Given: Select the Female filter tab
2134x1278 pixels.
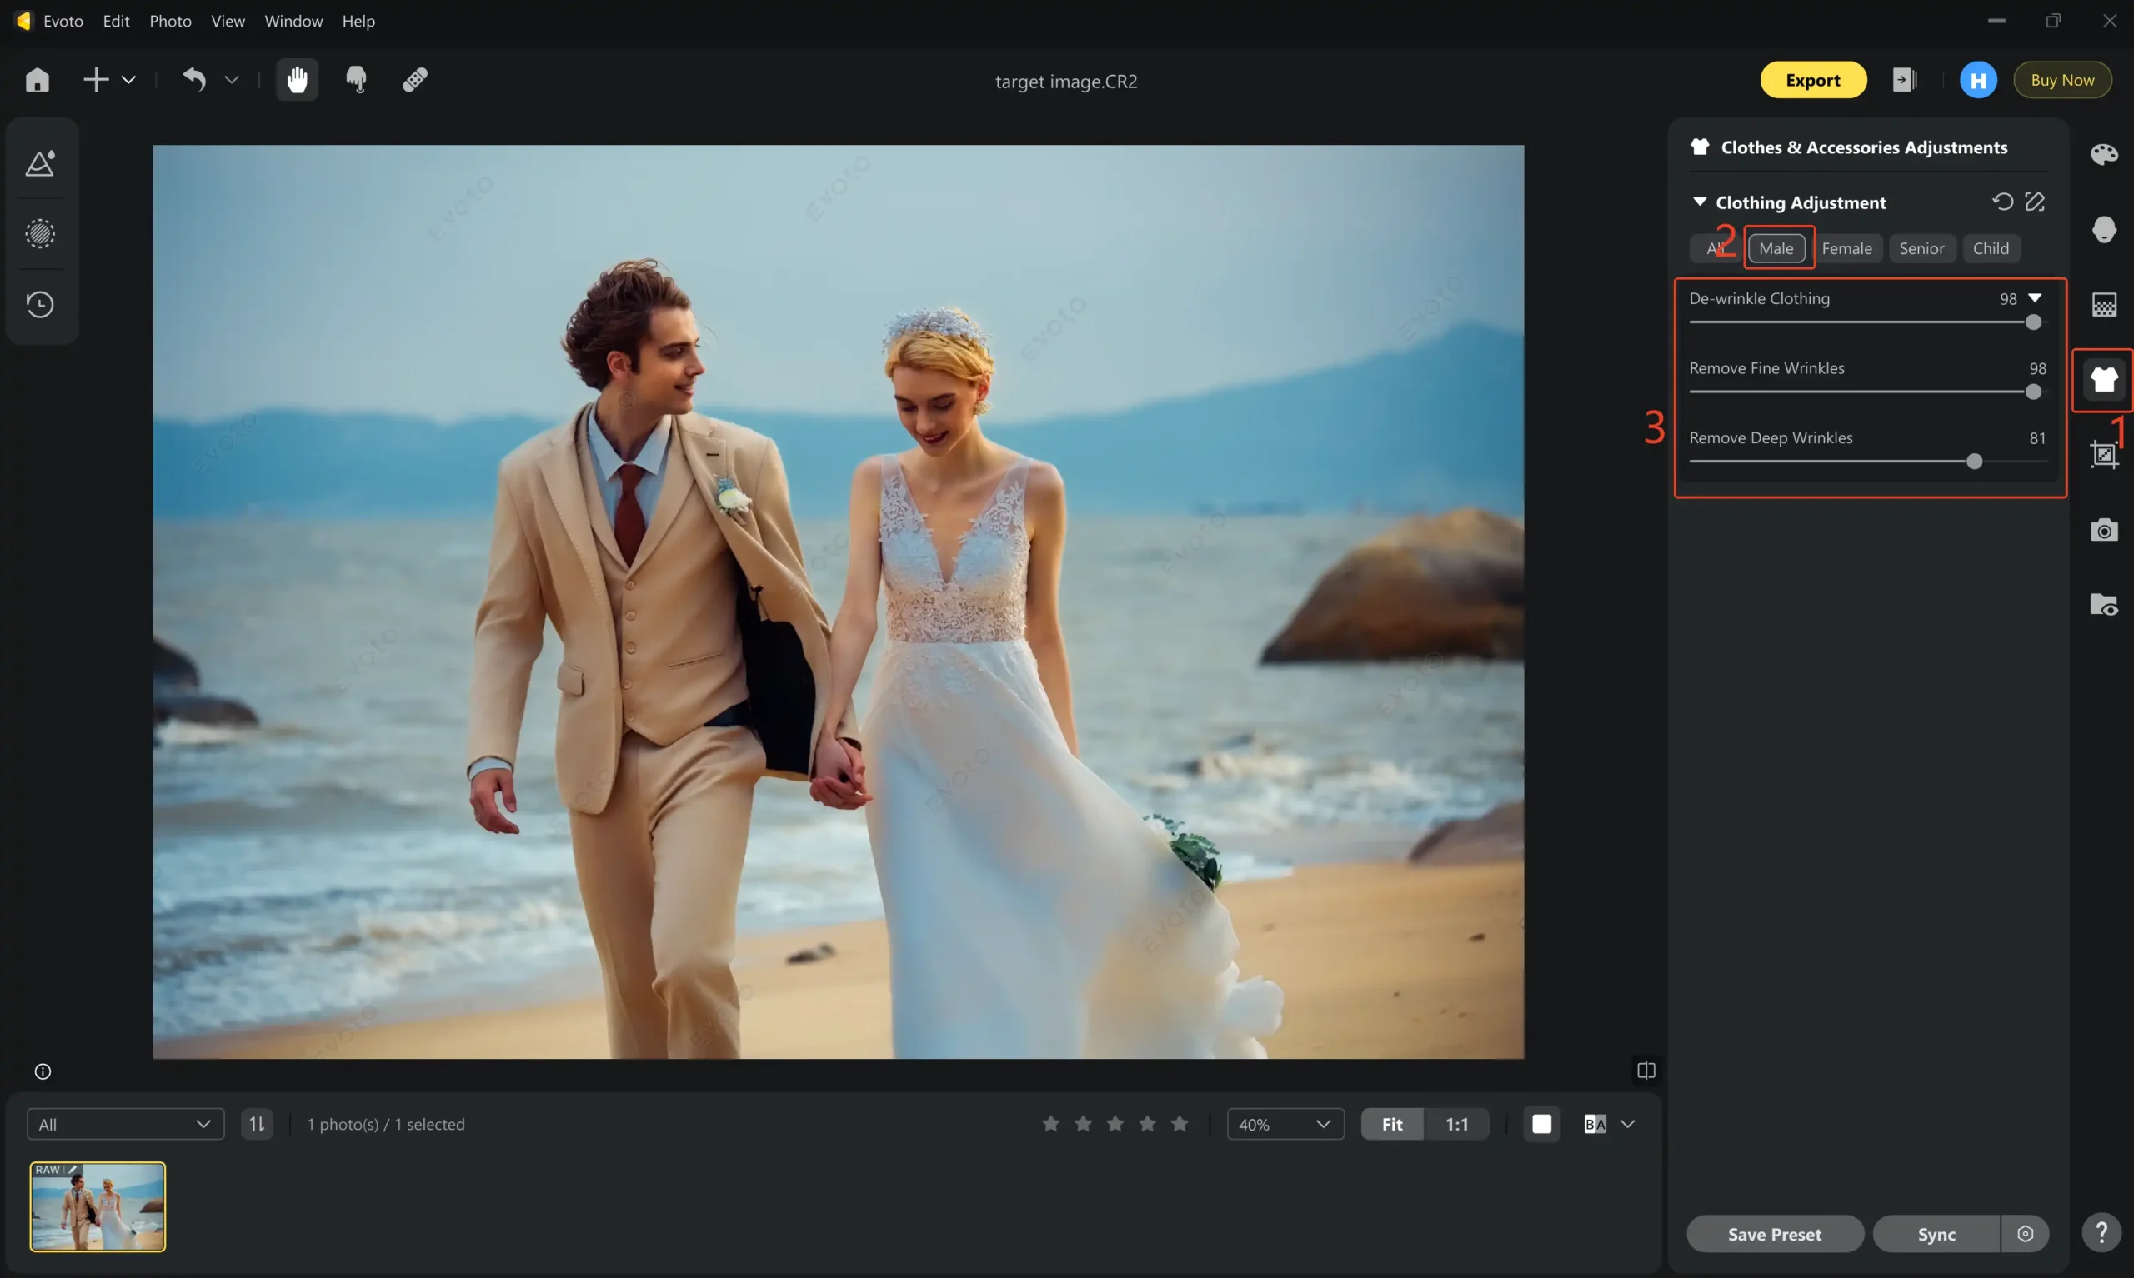Looking at the screenshot, I should point(1846,248).
